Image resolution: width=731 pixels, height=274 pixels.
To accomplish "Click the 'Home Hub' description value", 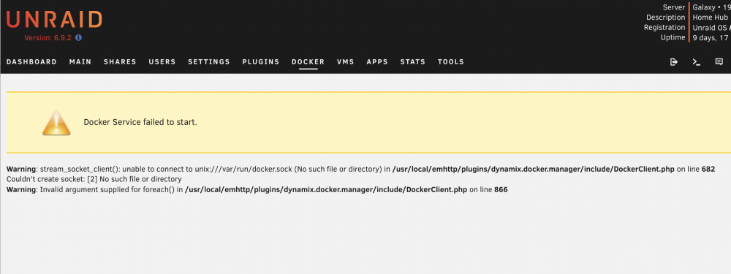I will point(710,18).
